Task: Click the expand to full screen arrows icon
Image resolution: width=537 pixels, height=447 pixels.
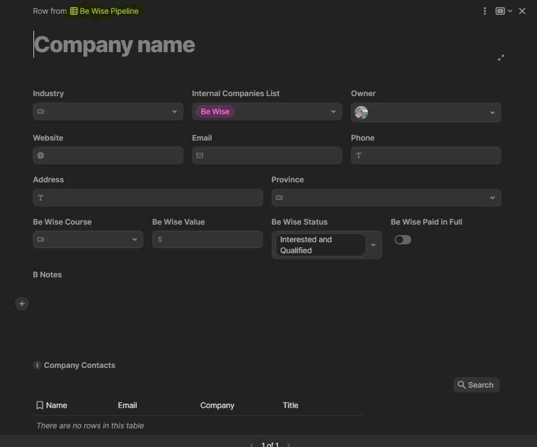Action: [501, 58]
